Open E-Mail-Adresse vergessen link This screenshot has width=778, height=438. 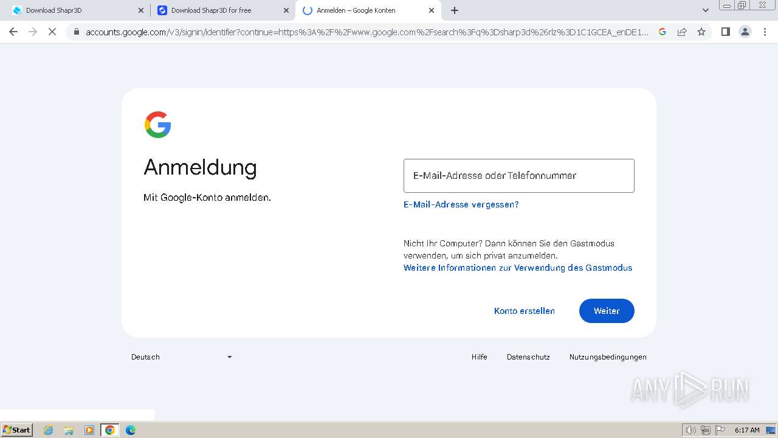click(461, 204)
